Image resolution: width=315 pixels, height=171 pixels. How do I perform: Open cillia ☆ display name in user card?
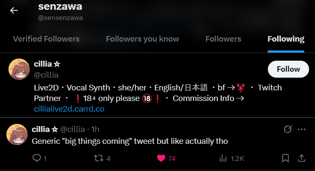[47, 64]
